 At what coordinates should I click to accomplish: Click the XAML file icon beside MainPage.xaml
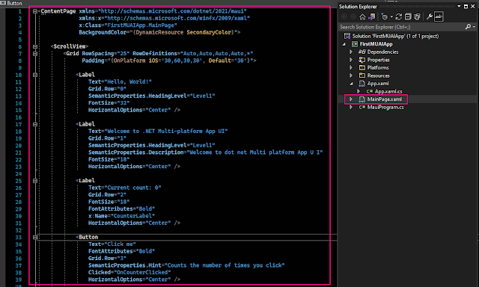tap(362, 99)
